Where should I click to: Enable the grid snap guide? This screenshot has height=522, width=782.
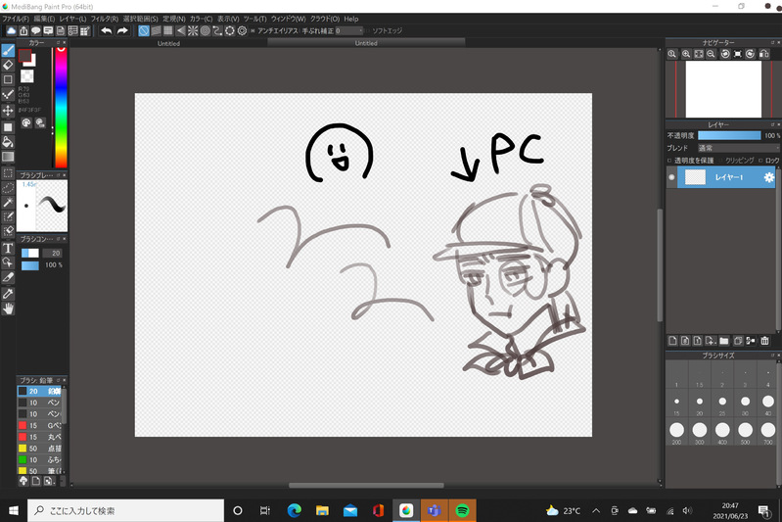tap(168, 31)
